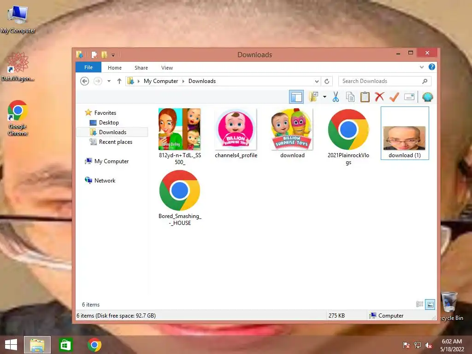Open recent locations dropdown arrow
Viewport: 472px width, 354px height.
[109, 81]
